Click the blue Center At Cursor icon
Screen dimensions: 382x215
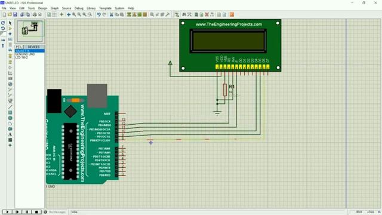click(69, 14)
